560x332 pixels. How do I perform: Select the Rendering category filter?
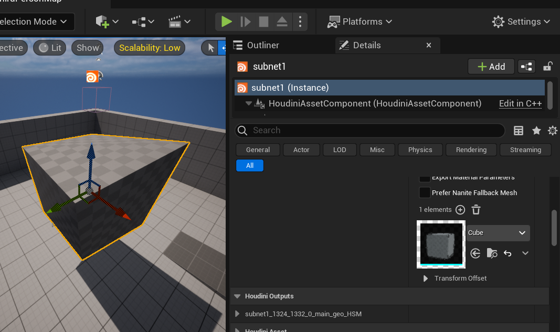(471, 150)
